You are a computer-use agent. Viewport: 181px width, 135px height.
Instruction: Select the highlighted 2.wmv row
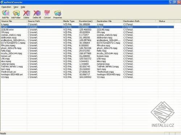point(87,27)
